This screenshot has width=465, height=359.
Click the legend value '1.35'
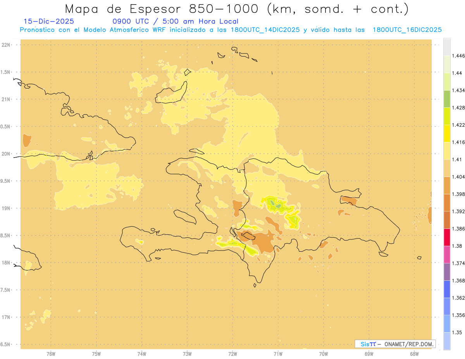(458, 332)
